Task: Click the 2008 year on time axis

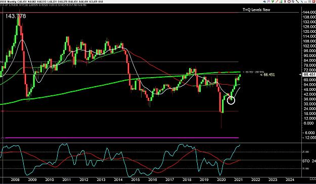Action: coord(15,179)
